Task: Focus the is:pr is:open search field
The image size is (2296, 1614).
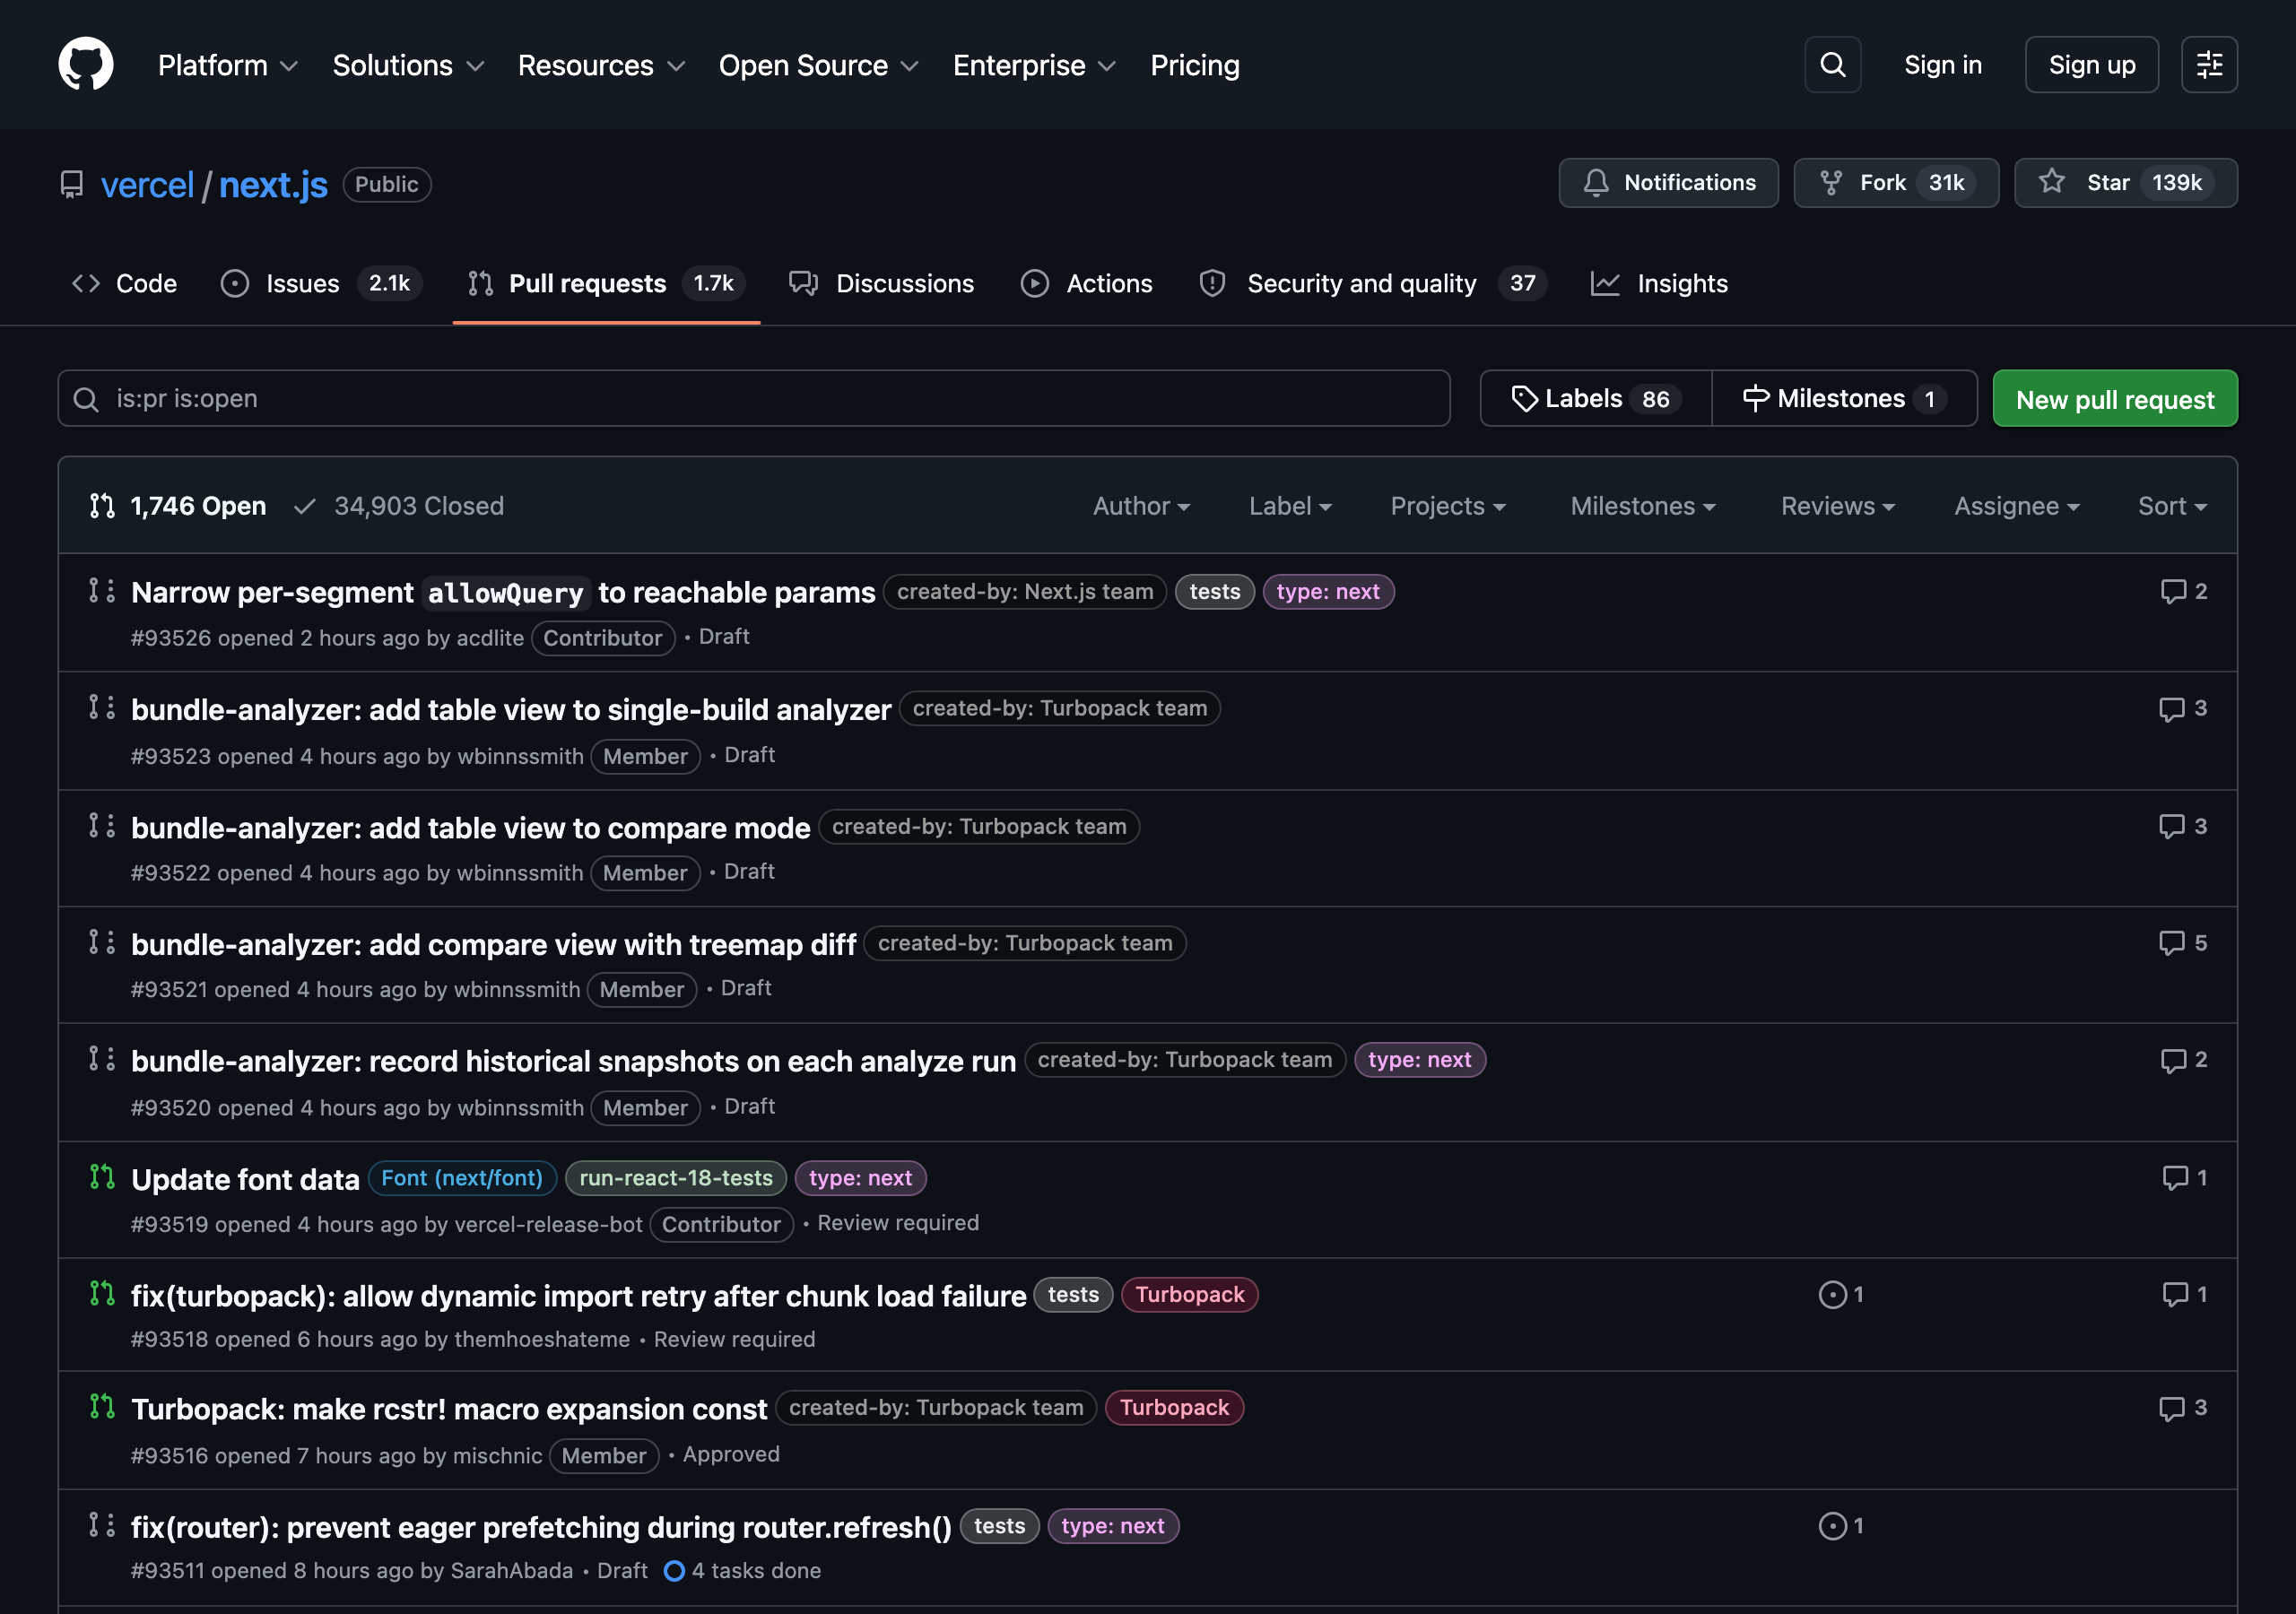Action: [754, 399]
